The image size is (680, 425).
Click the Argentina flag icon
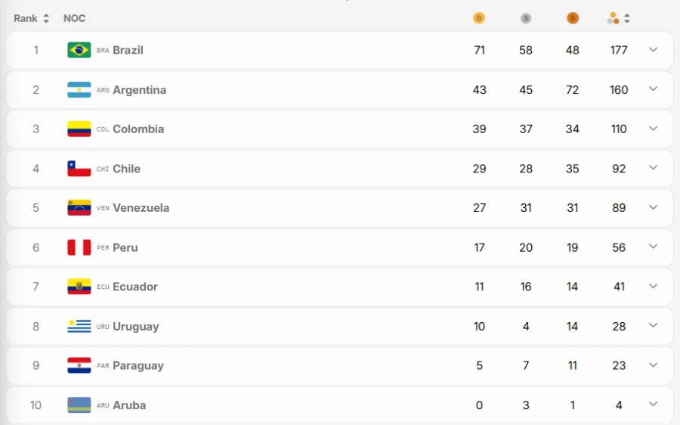pos(79,90)
